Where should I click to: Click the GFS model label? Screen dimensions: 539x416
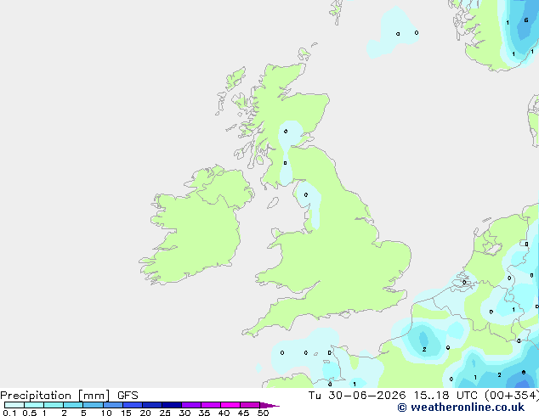[128, 396]
